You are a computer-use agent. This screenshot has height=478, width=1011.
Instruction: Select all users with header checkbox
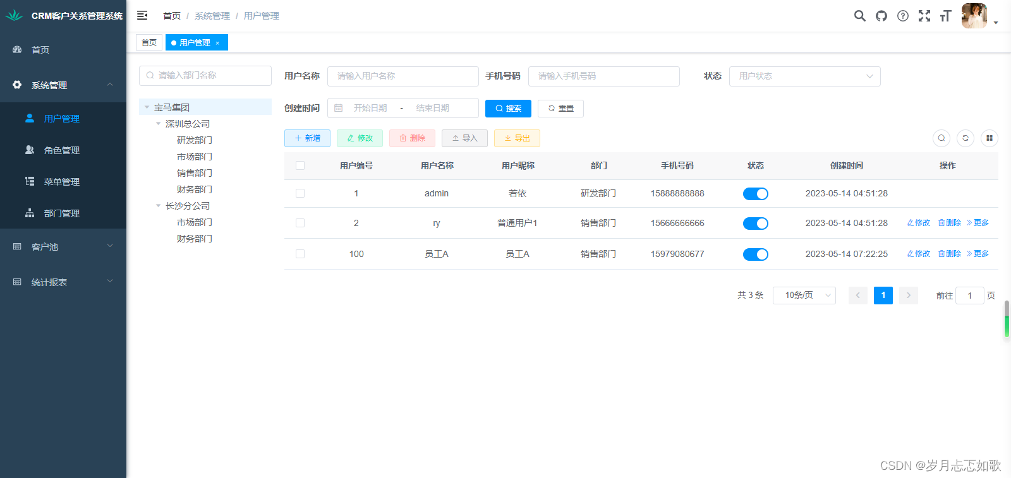pyautogui.click(x=300, y=165)
